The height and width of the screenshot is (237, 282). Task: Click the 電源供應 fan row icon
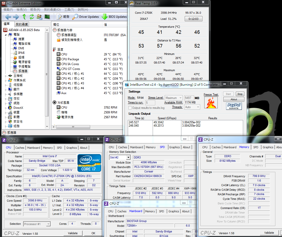pos(58,117)
